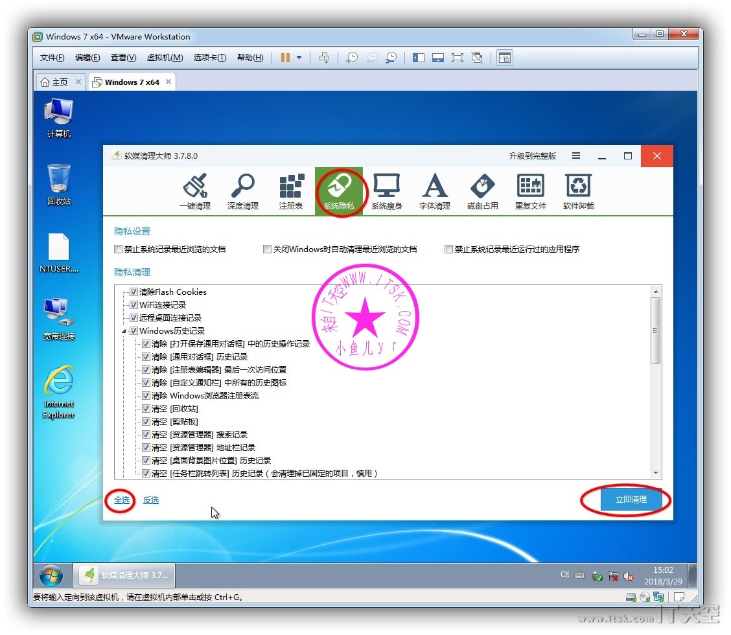Image resolution: width=731 pixels, height=635 pixels.
Task: Click the 立即清理 button
Action: 631,500
